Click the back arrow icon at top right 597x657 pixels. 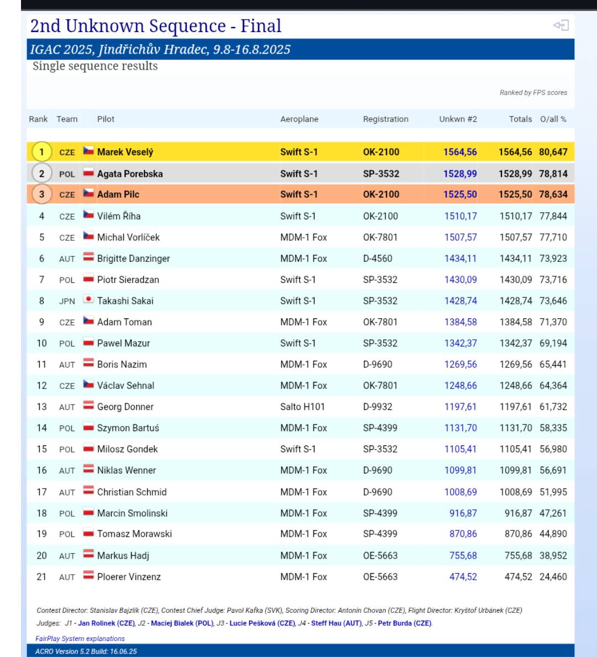click(561, 25)
